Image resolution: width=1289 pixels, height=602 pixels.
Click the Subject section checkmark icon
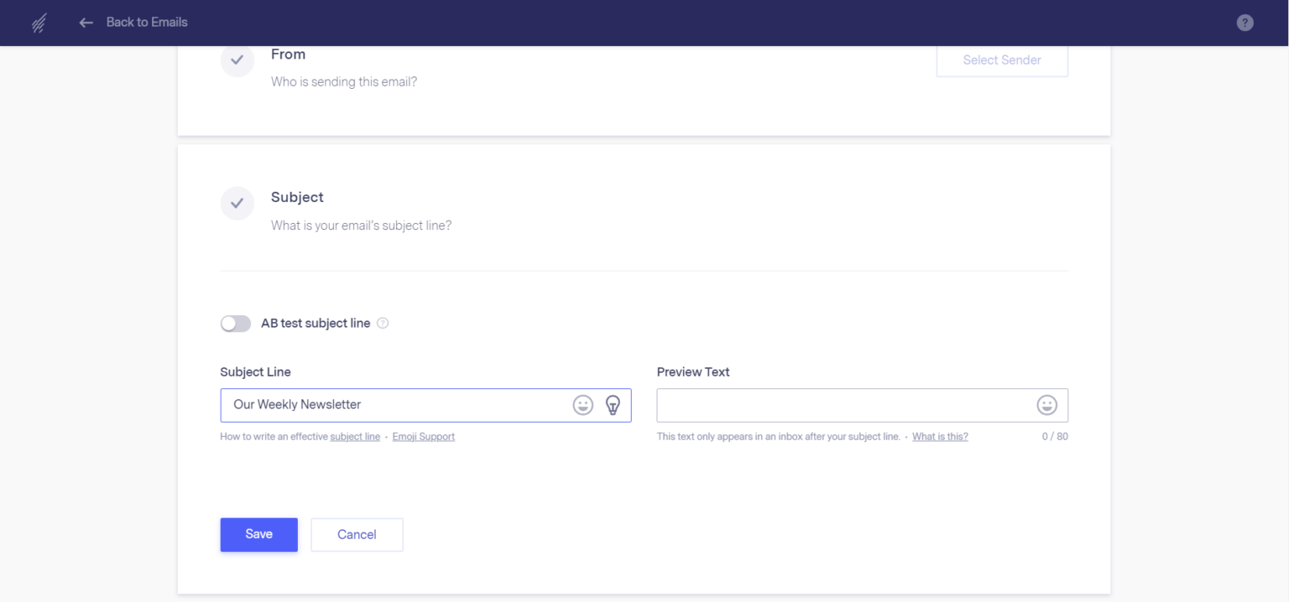(x=237, y=203)
